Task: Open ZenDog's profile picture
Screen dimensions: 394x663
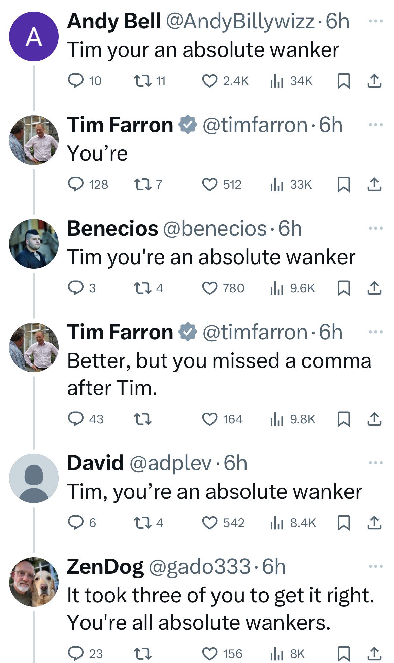Action: point(34,582)
